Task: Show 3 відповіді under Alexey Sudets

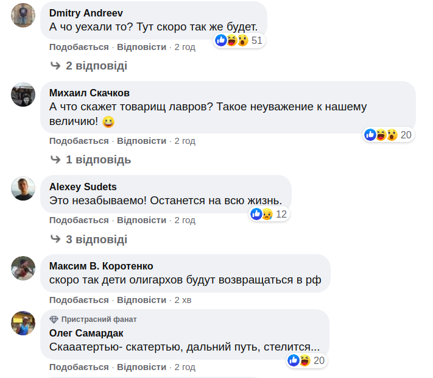Action: click(96, 239)
